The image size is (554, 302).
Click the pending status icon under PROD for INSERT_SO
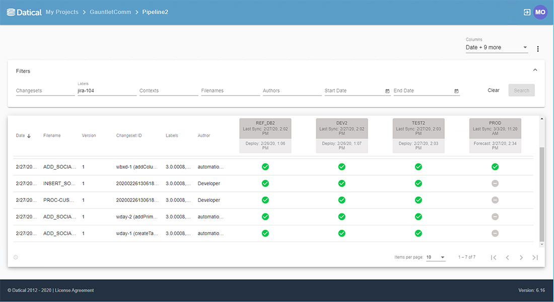point(495,183)
